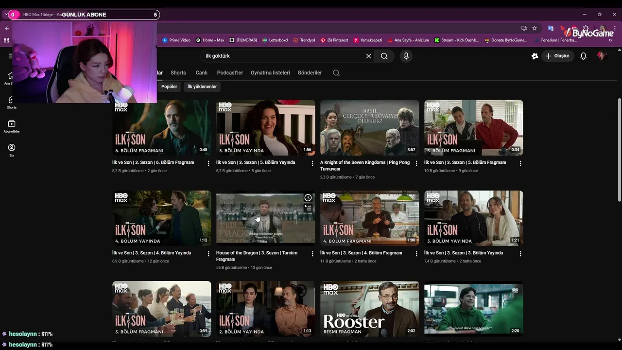
Task: Add House of the Dragon trailer to queue
Action: point(308,208)
